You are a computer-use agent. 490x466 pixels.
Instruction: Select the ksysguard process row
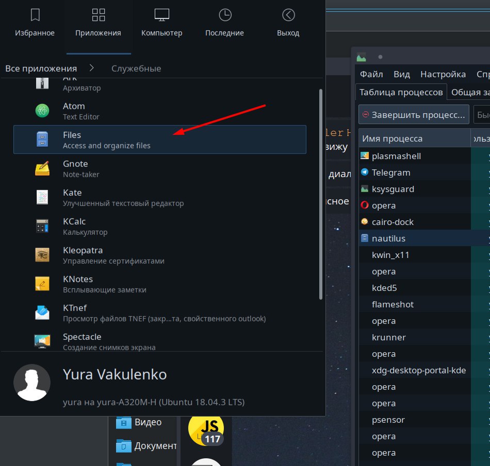click(424, 189)
